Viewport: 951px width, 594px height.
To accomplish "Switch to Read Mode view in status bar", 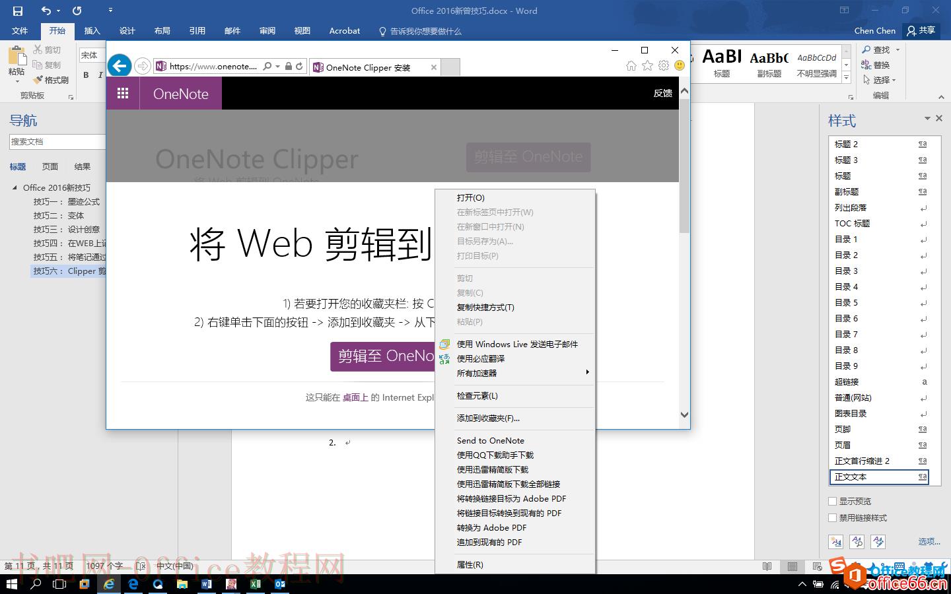I will point(767,566).
